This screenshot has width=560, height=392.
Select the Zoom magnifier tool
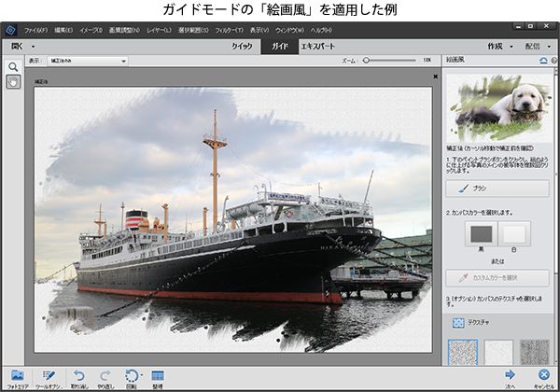coord(13,67)
